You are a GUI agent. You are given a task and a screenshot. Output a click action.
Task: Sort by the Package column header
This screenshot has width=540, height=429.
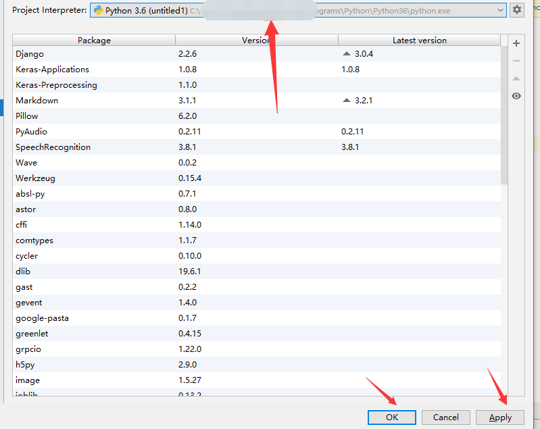(x=94, y=41)
